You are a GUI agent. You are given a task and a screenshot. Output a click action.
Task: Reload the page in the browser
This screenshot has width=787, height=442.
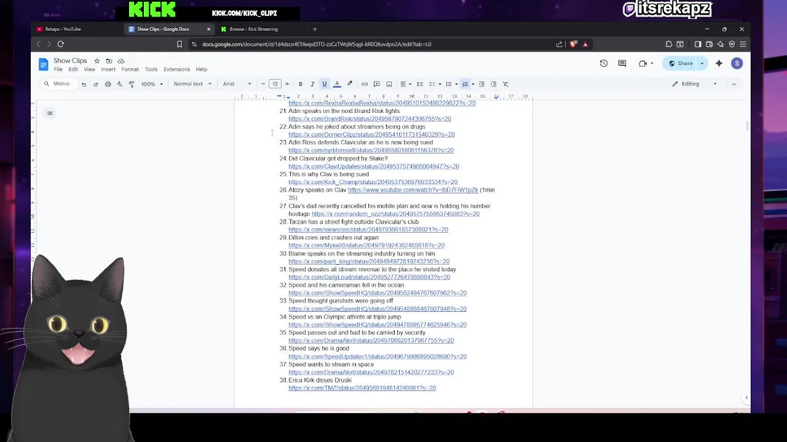coord(60,44)
